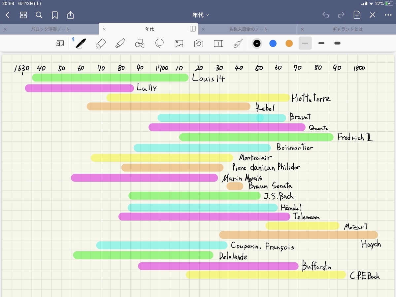The image size is (396, 297).
Task: Close the バロック演奏ノート tab
Action: pyautogui.click(x=5, y=29)
